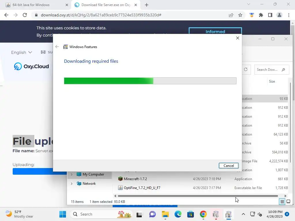Open File Explorer from taskbar

[165, 214]
